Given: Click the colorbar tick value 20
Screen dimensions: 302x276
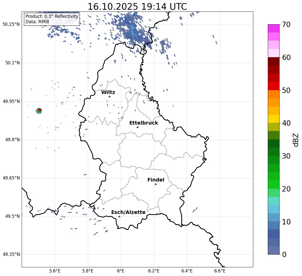Looking at the screenshot, I should (286, 189).
